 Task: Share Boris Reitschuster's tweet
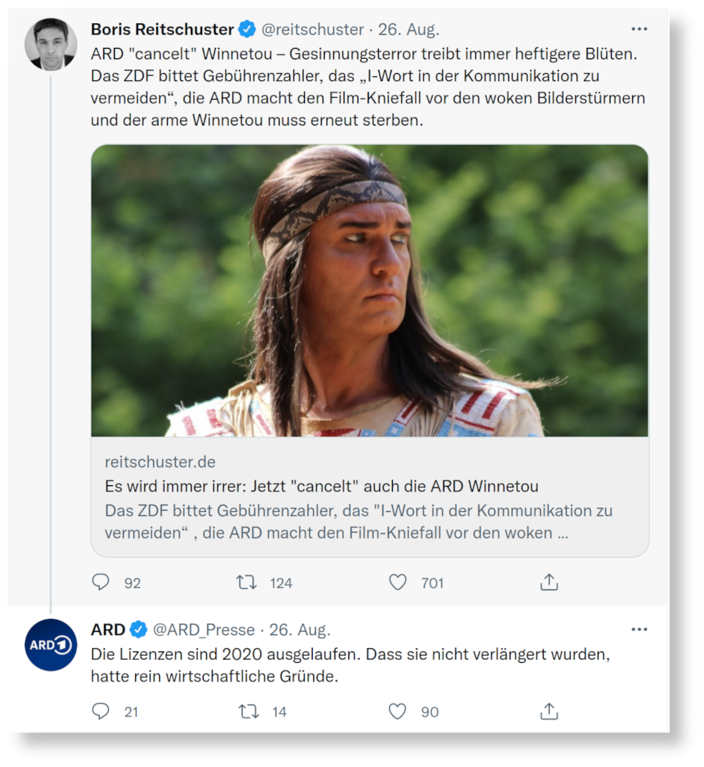pyautogui.click(x=549, y=582)
